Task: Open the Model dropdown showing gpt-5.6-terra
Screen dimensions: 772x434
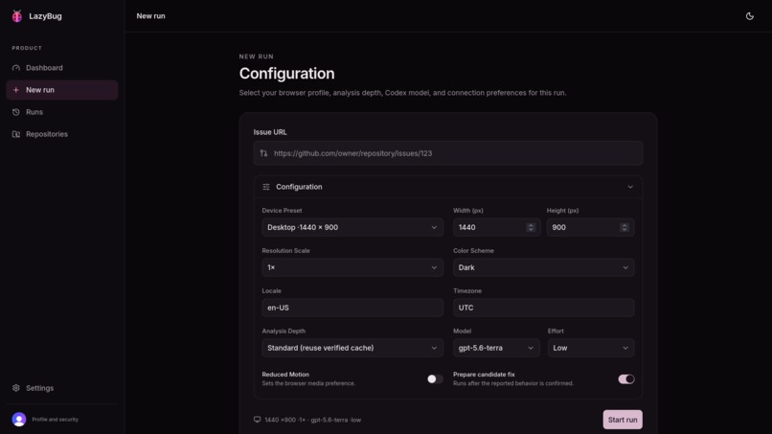Action: click(x=496, y=348)
